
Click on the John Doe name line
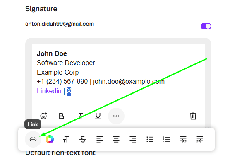coord(52,53)
